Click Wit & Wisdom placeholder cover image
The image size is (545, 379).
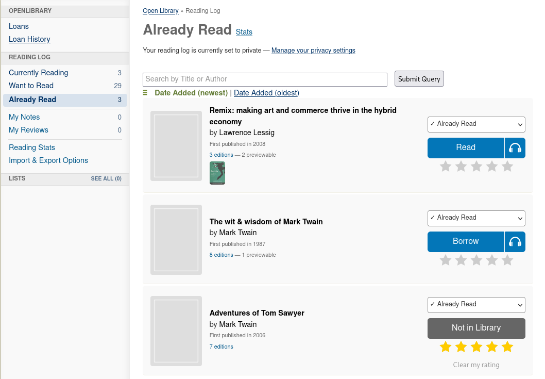point(176,240)
